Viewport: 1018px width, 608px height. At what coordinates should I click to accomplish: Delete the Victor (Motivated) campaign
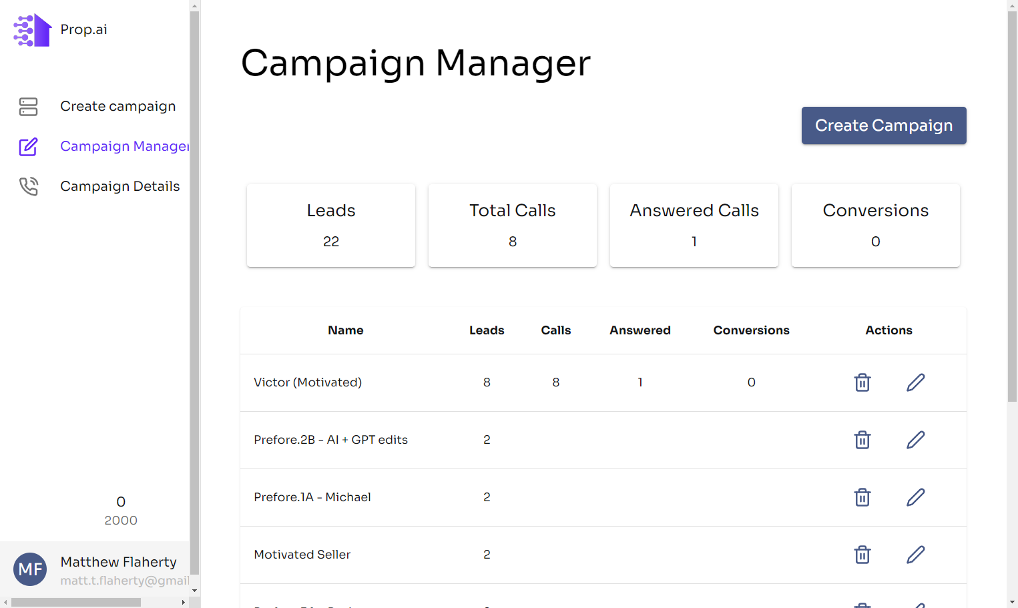862,382
